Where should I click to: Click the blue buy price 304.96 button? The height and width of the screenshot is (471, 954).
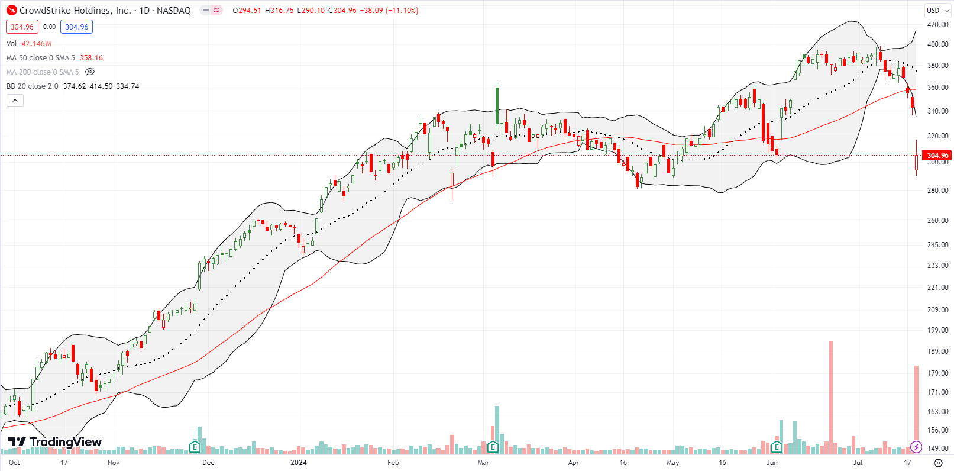tap(76, 27)
